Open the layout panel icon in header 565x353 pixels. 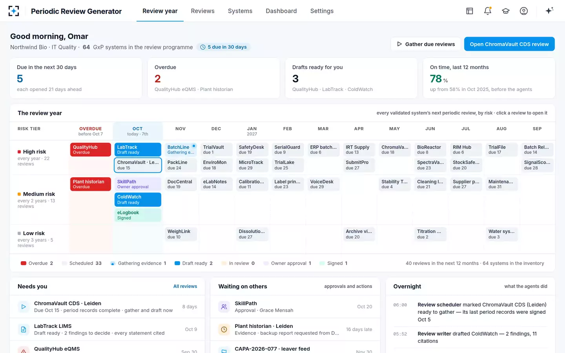(470, 11)
